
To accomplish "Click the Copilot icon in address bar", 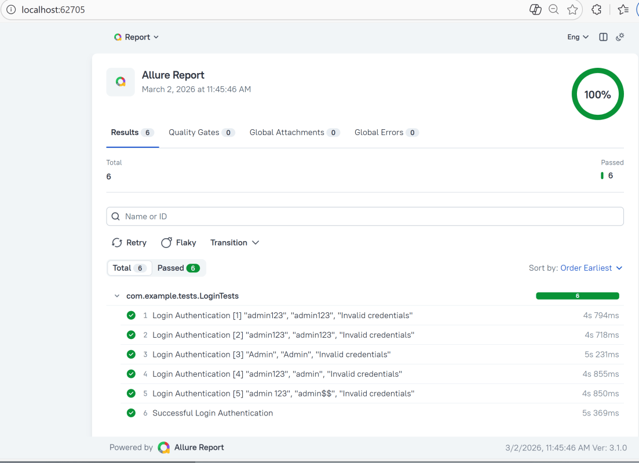I will click(535, 9).
